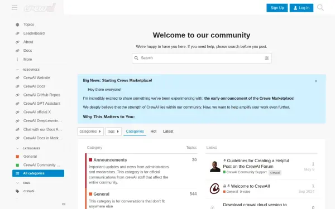Click the Latest column header
This screenshot has width=335, height=209.
point(211,148)
